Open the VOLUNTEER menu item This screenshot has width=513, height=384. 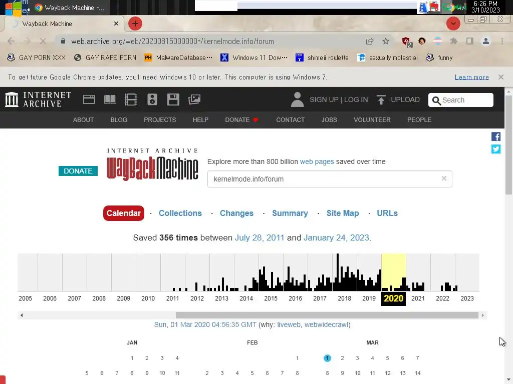[372, 120]
